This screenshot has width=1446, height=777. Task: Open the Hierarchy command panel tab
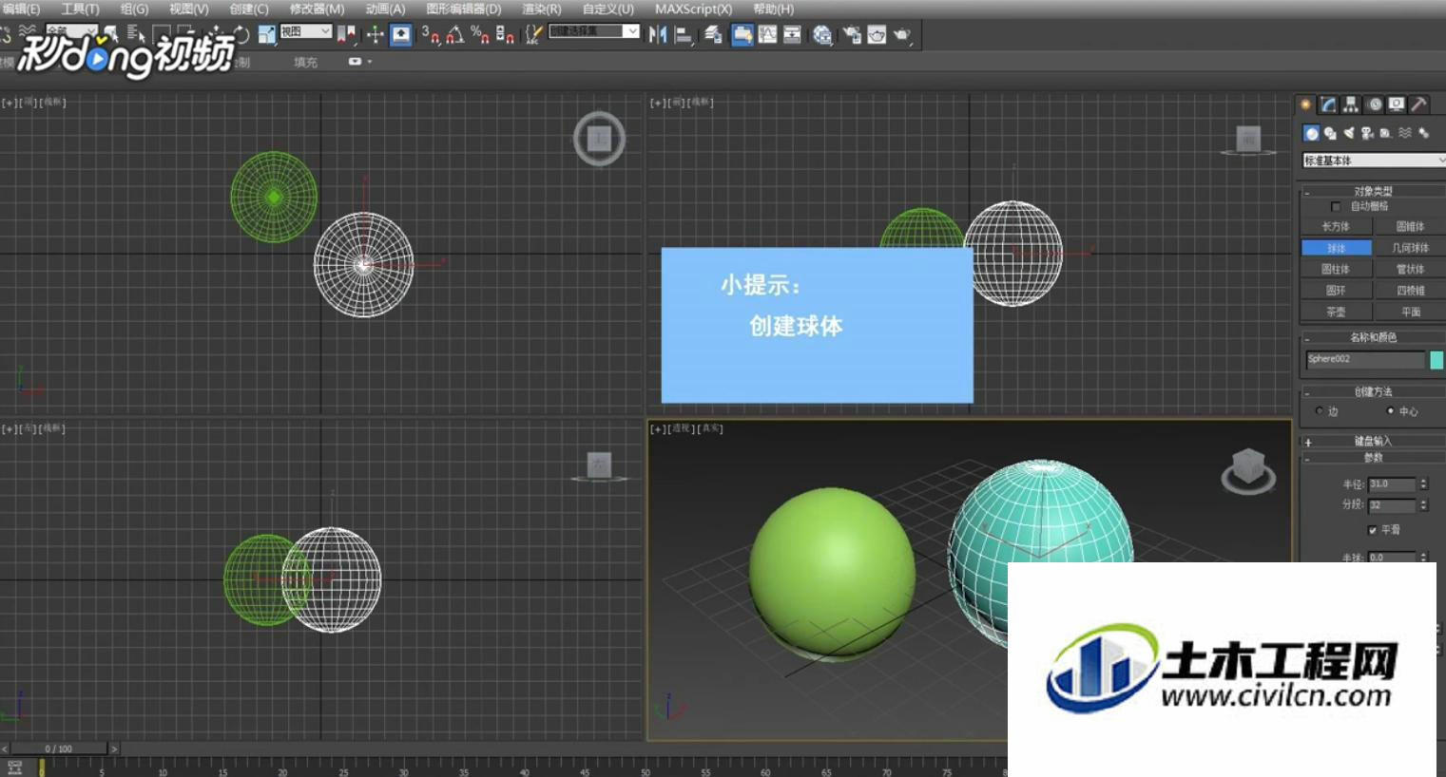pos(1351,104)
